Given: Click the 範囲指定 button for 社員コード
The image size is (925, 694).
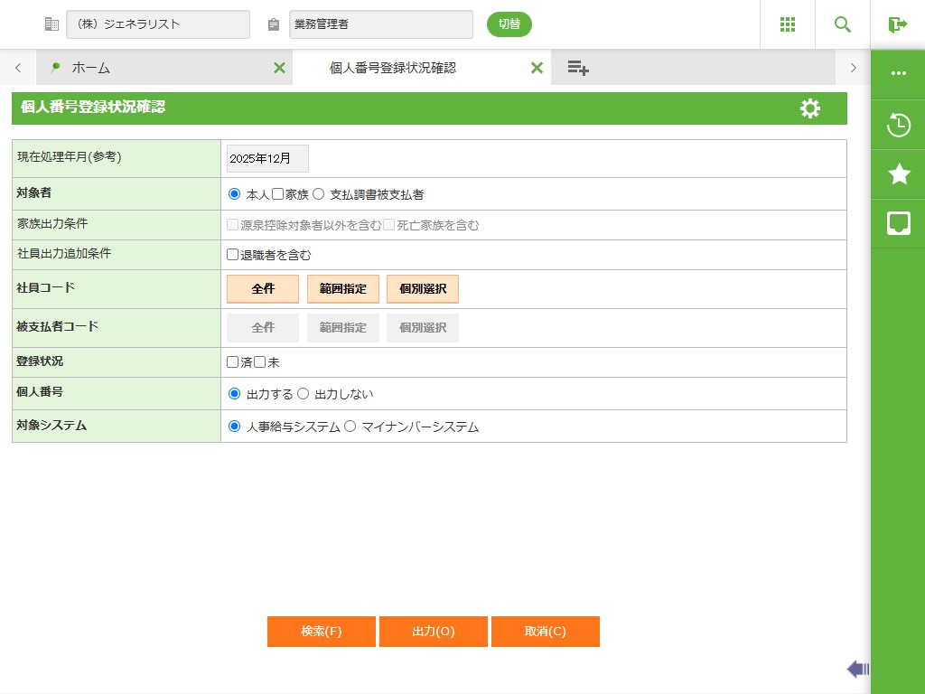Looking at the screenshot, I should [343, 289].
